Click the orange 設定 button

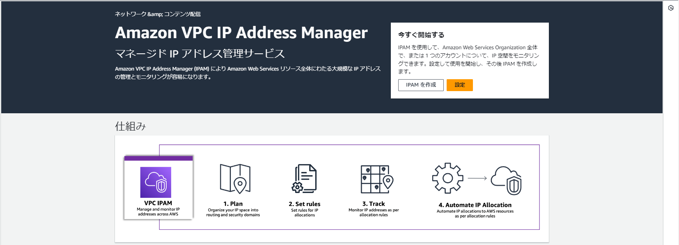tap(460, 85)
